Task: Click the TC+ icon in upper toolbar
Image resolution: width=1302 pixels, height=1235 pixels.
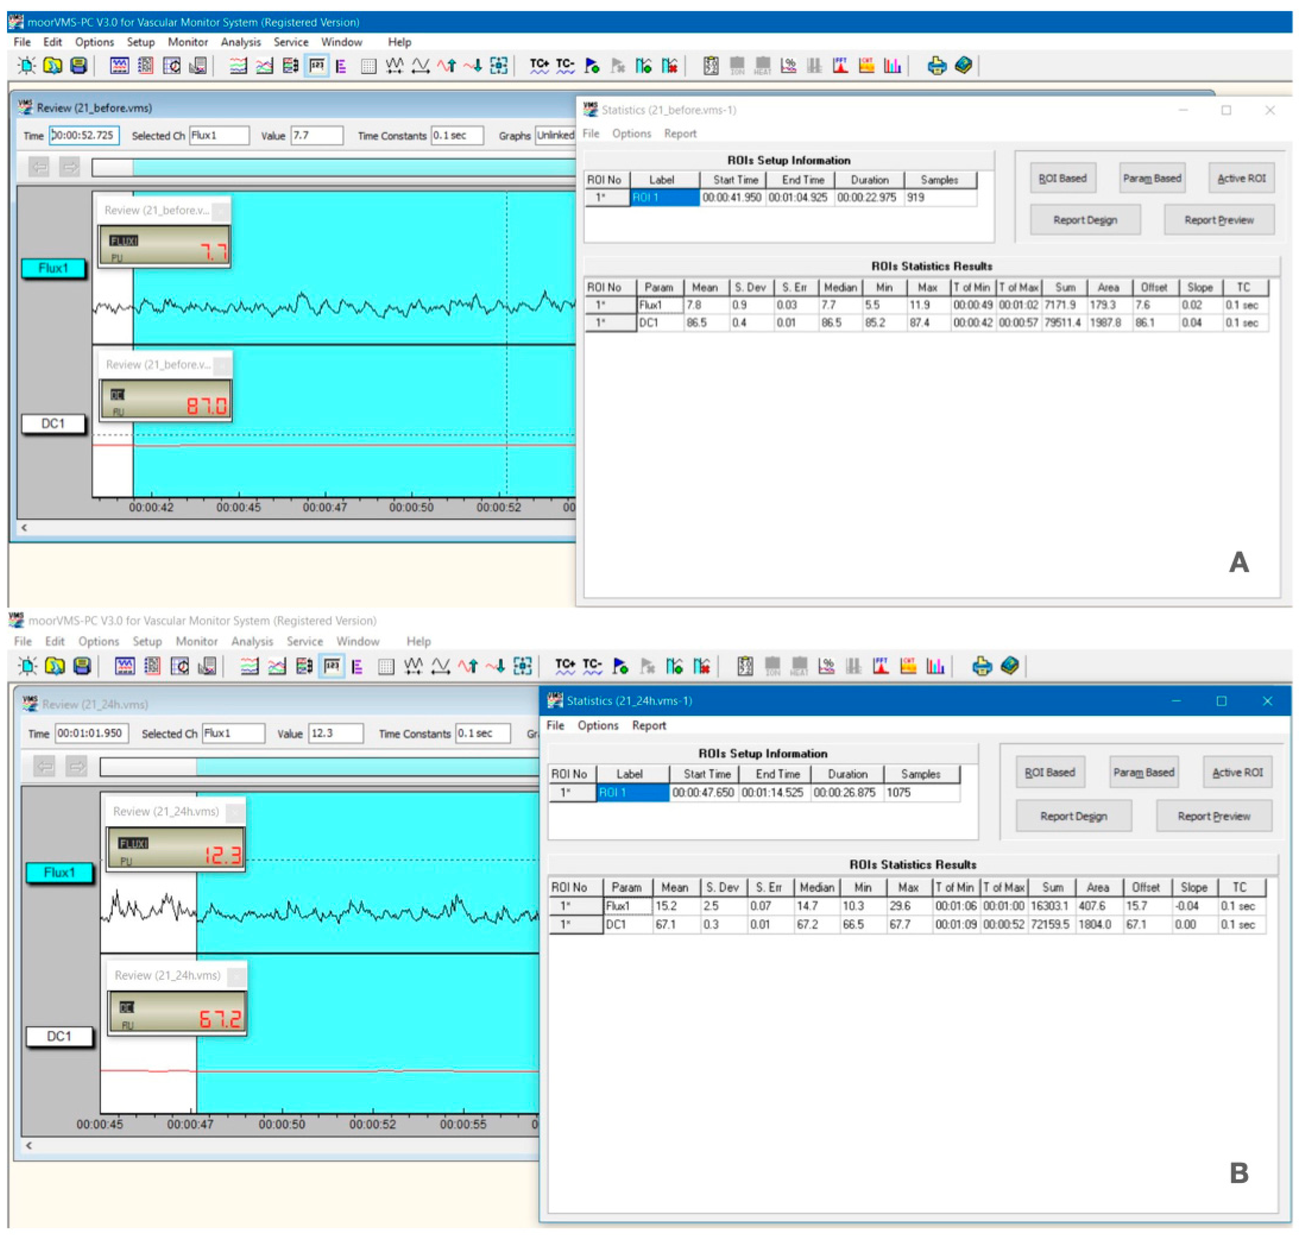Action: point(539,65)
